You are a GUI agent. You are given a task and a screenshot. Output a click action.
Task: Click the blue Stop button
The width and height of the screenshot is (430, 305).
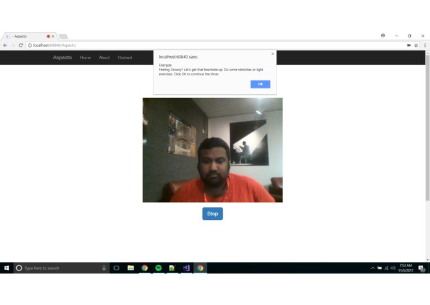(213, 214)
